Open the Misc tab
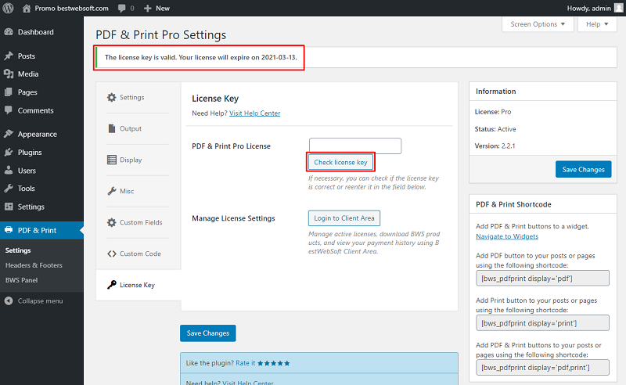Image resolution: width=626 pixels, height=385 pixels. click(139, 191)
